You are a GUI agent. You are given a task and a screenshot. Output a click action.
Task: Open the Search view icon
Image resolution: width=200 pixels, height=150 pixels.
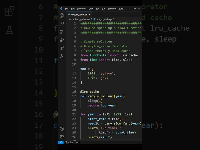[x=62, y=23]
